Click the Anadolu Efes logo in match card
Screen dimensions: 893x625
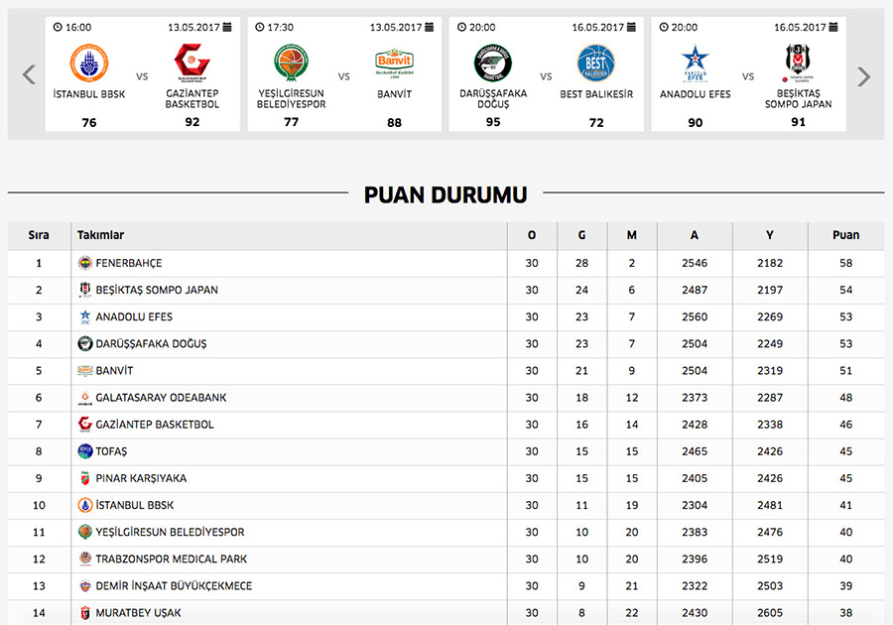[x=695, y=63]
